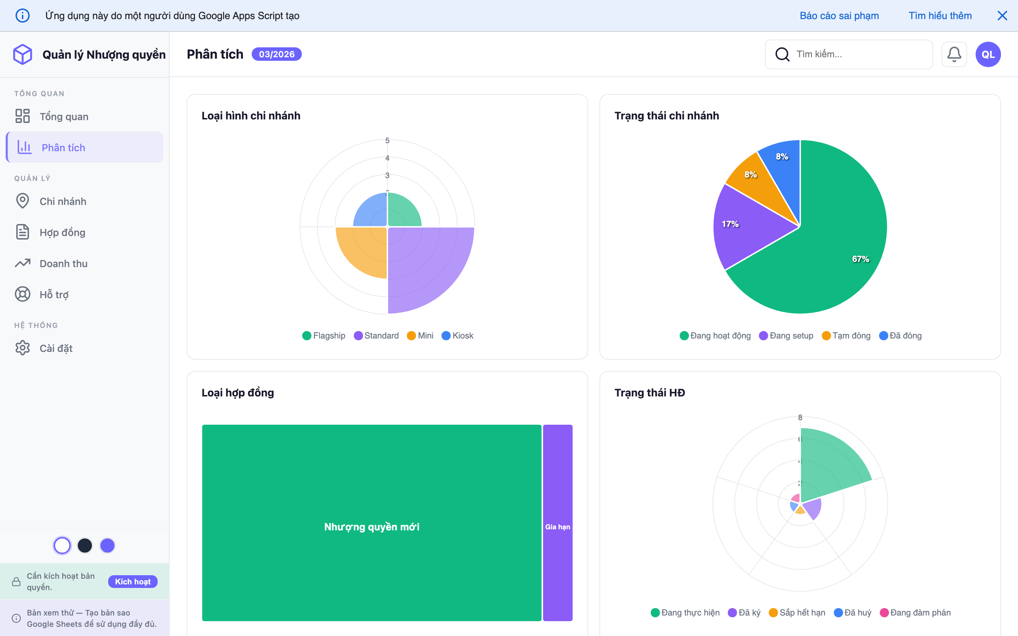Open the QL user avatar
Image resolution: width=1018 pixels, height=636 pixels.
point(988,54)
